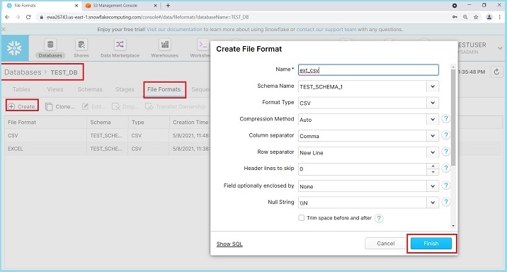
Task: Open the Warehouses icon
Action: (x=164, y=45)
